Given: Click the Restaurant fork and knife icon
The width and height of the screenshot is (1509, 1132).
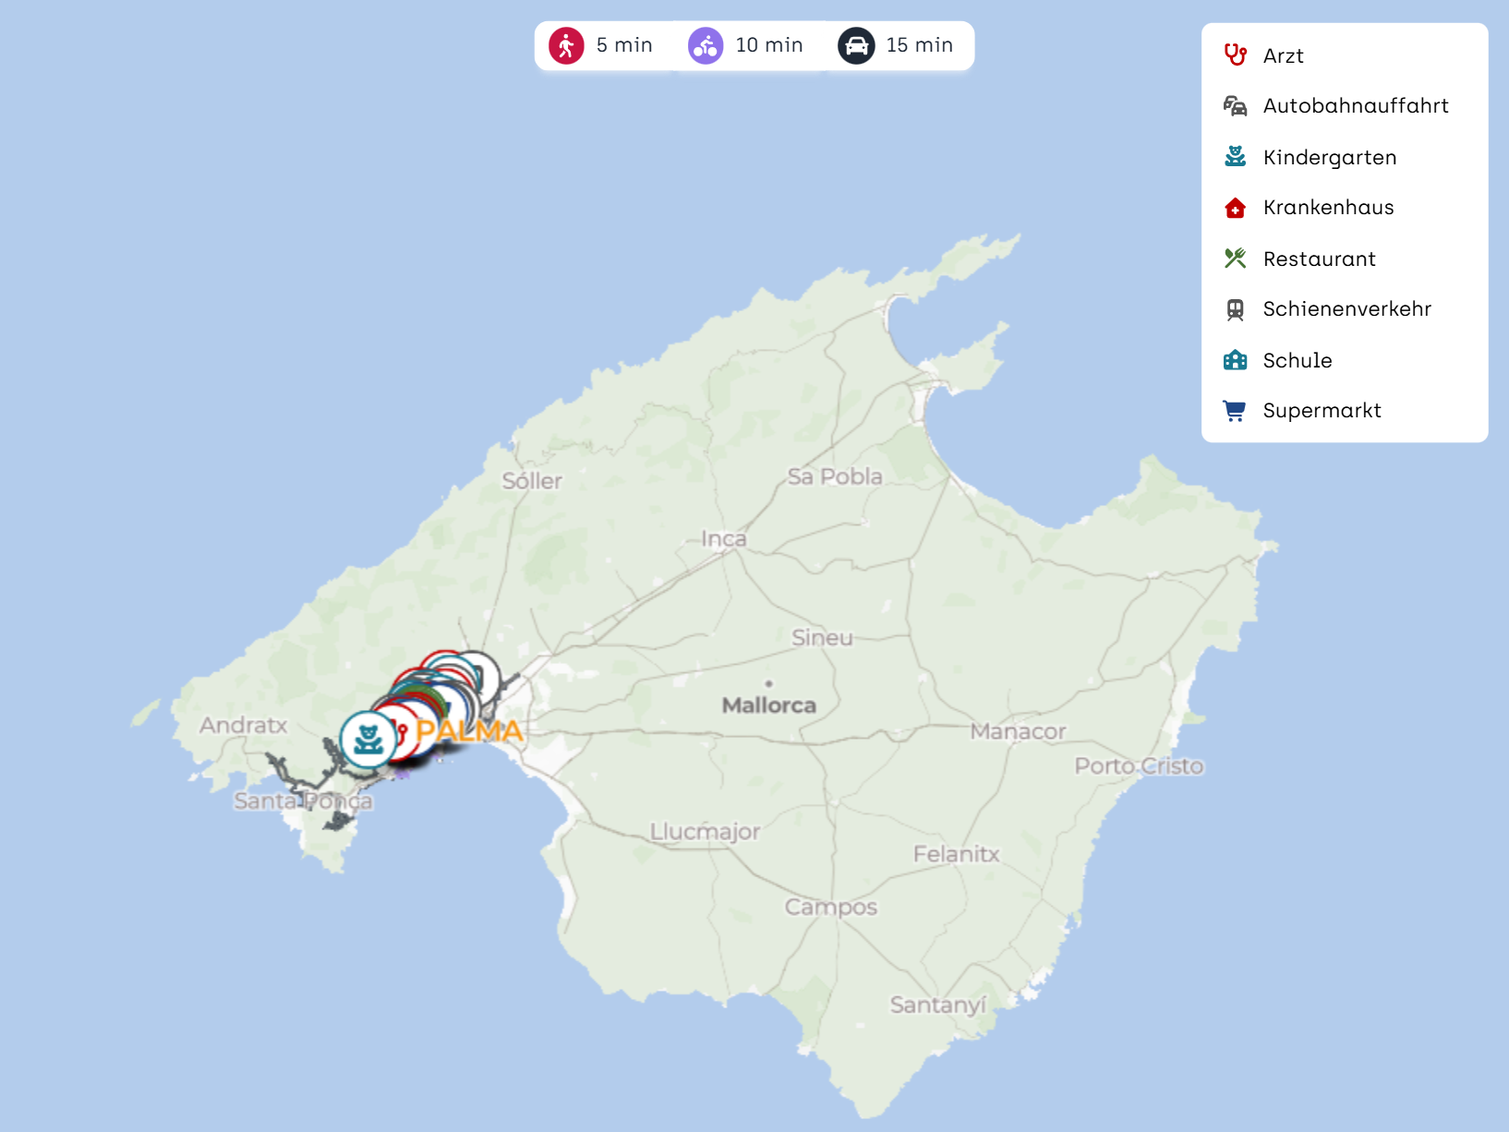Looking at the screenshot, I should [x=1235, y=259].
